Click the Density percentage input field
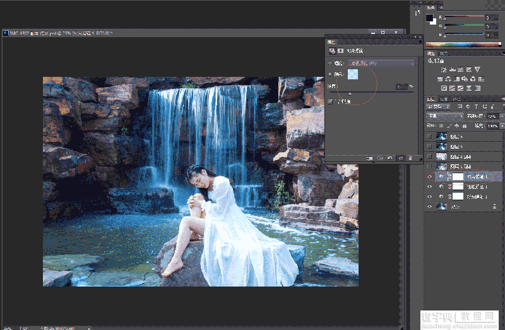The height and width of the screenshot is (330, 505). point(401,86)
